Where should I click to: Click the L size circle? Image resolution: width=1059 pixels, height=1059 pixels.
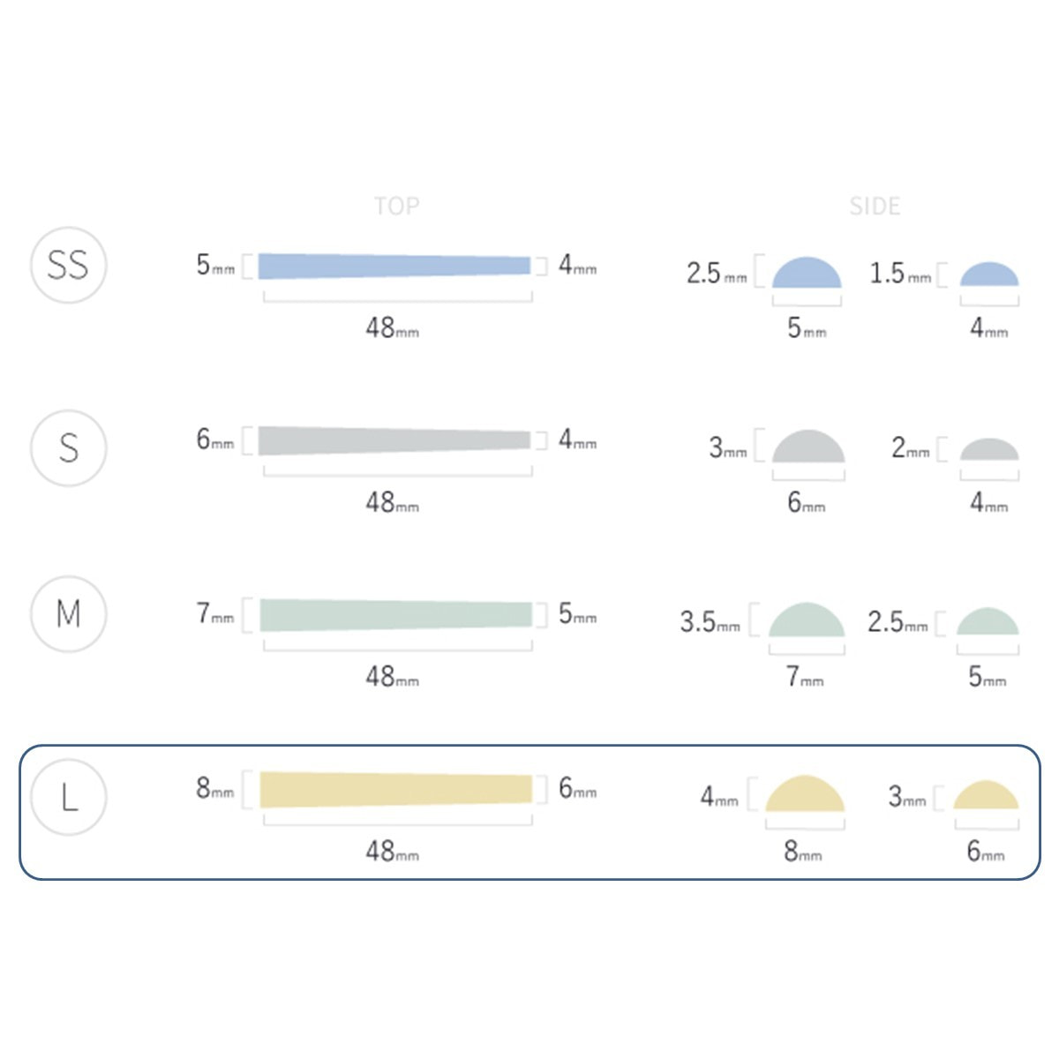click(69, 796)
